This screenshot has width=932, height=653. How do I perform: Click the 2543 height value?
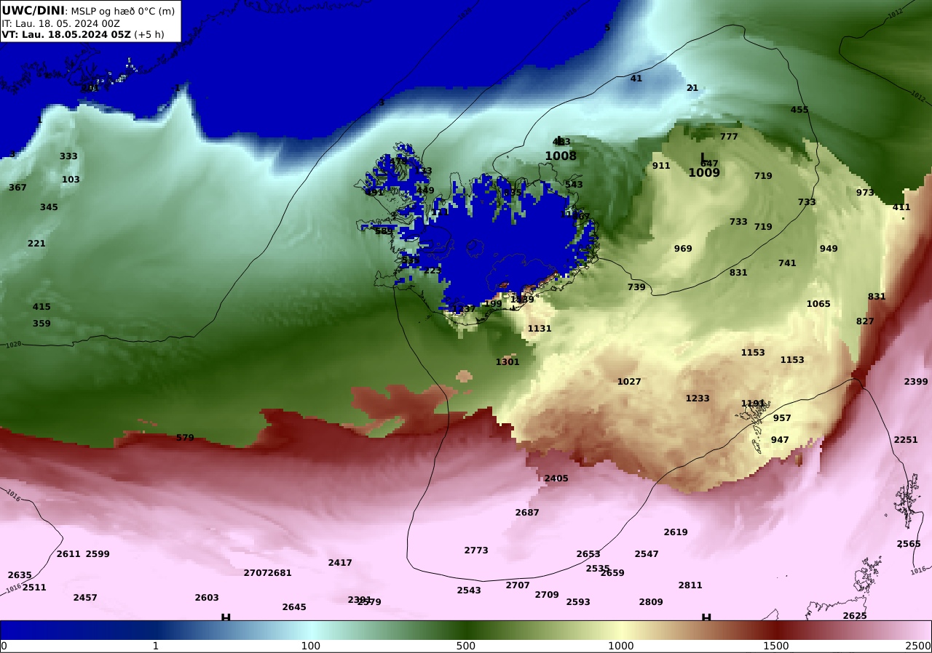click(x=469, y=590)
